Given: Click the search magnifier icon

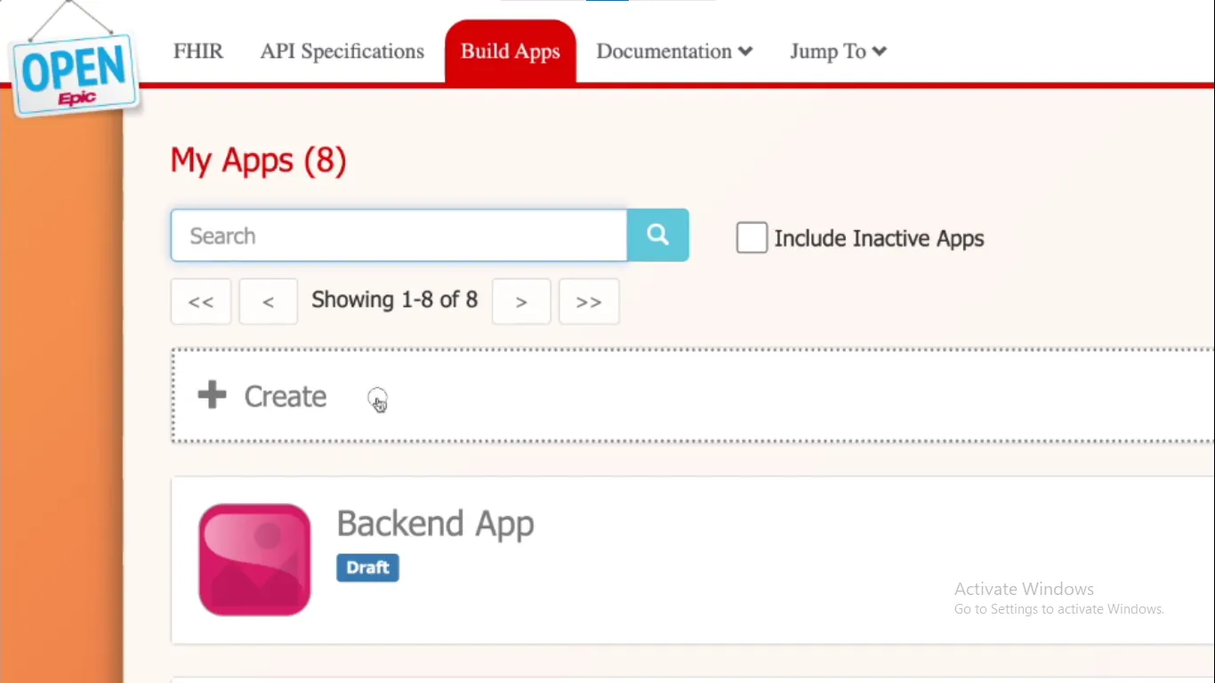Looking at the screenshot, I should tap(657, 235).
